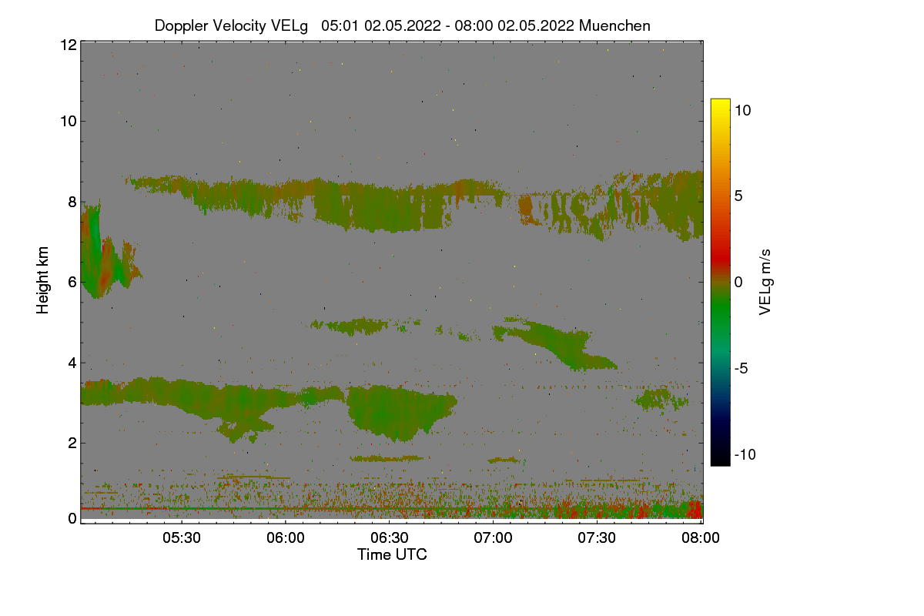Click the plot title 'Doppler Velocity VELg'
The height and width of the screenshot is (616, 924).
231,25
